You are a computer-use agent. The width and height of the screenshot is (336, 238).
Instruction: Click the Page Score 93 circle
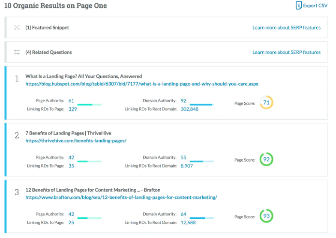pos(266,216)
